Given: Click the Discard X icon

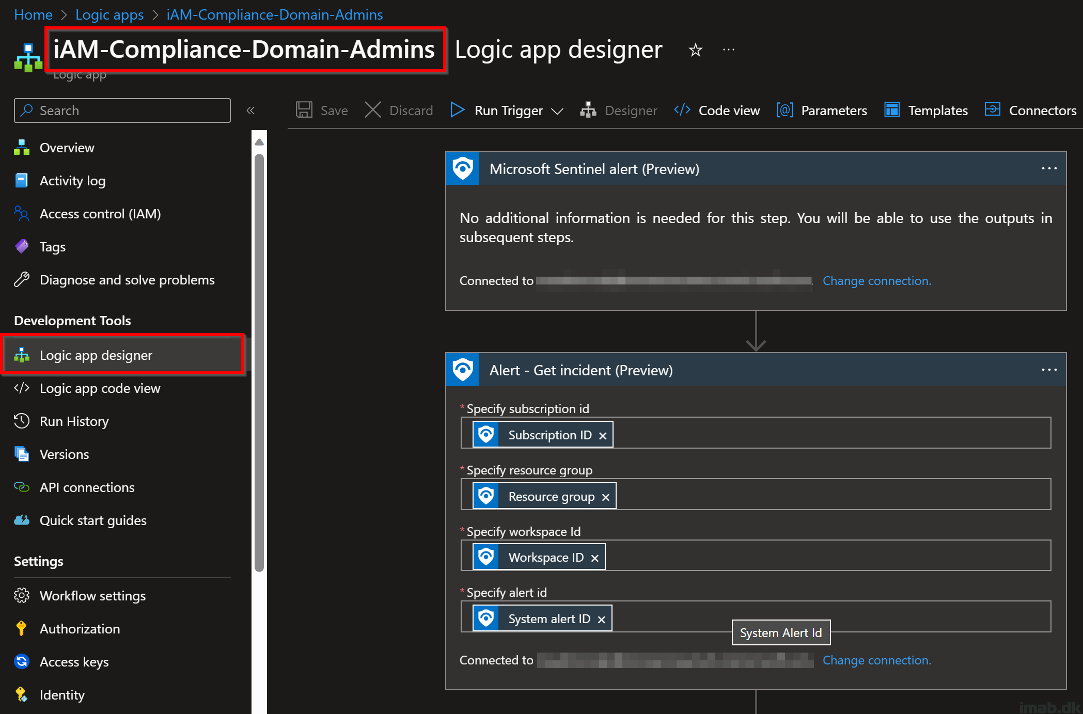Looking at the screenshot, I should (x=373, y=110).
